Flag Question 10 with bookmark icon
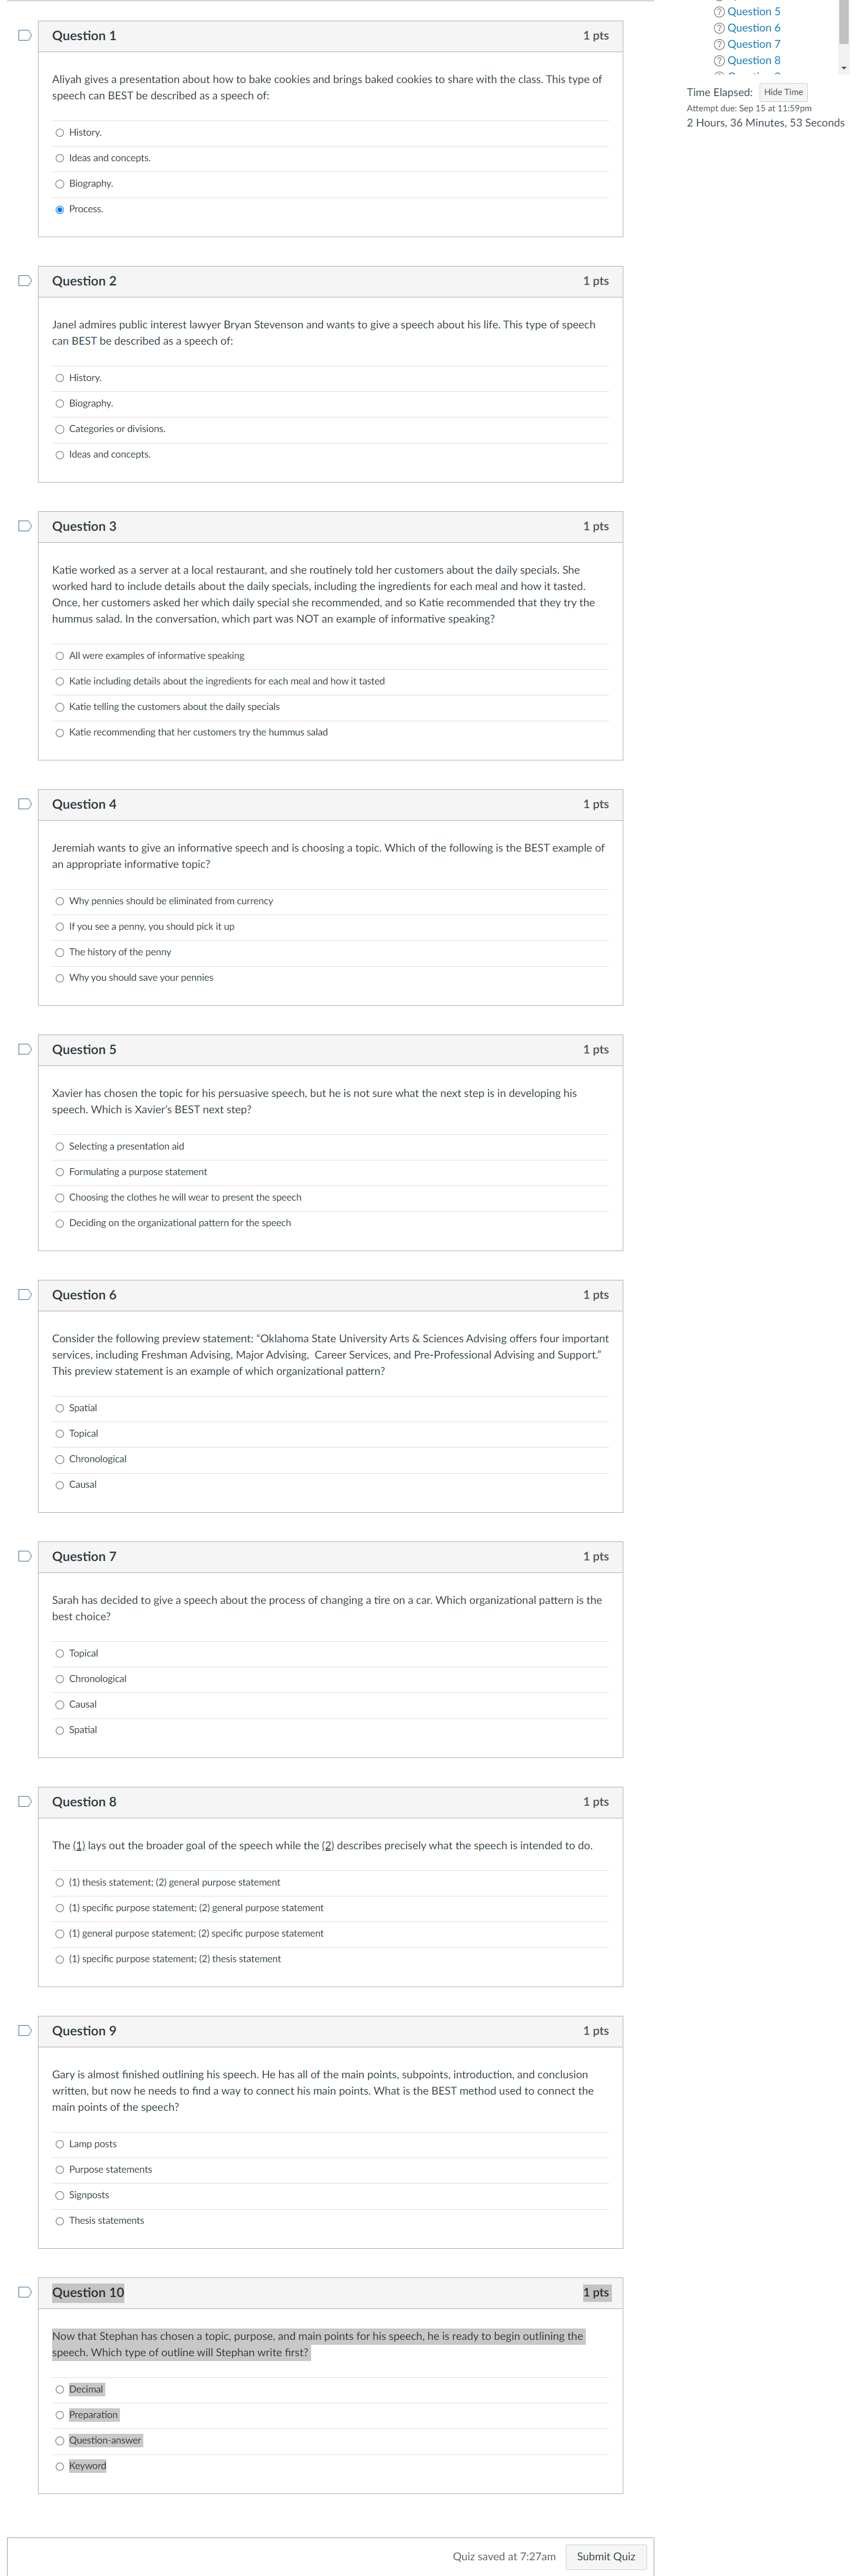 tap(25, 2292)
